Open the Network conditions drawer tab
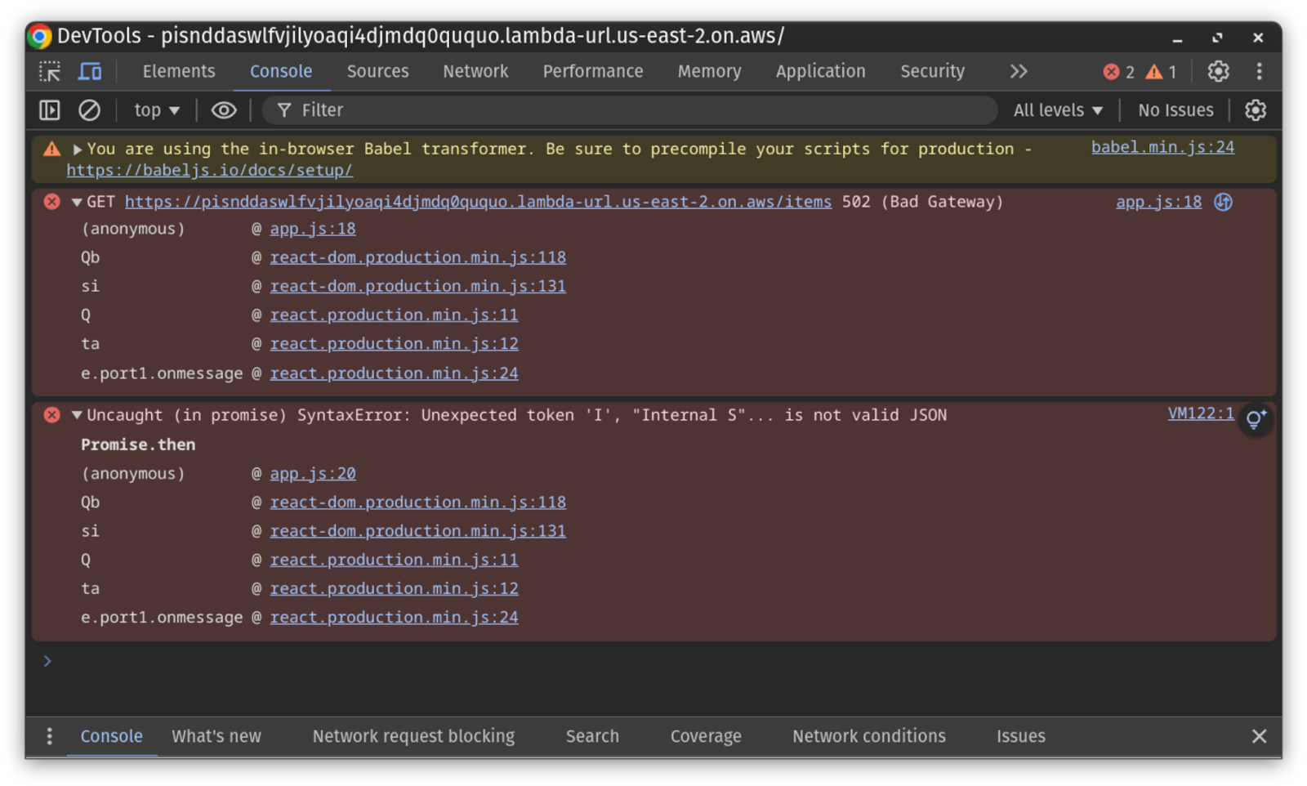The width and height of the screenshot is (1307, 786). (x=869, y=737)
